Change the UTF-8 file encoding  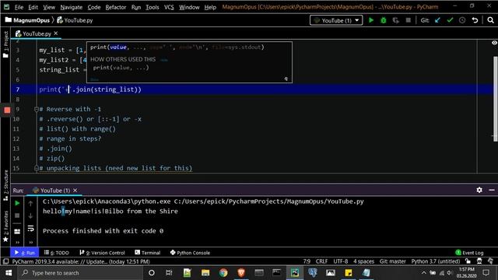(341, 261)
